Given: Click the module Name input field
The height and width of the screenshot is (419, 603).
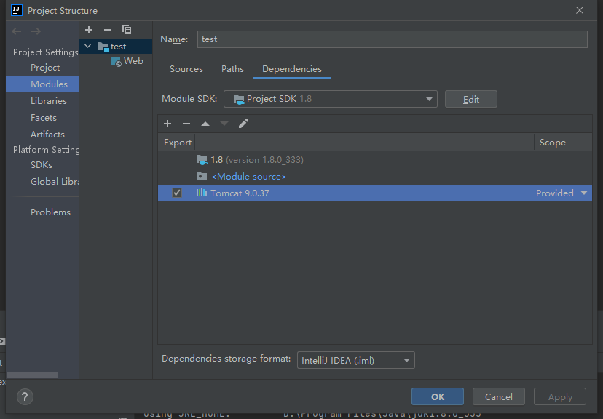Looking at the screenshot, I should coord(393,39).
